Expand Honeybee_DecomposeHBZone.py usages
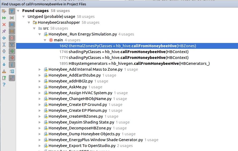Image resolution: width=238 pixels, height=151 pixels. pyautogui.click(x=40, y=128)
